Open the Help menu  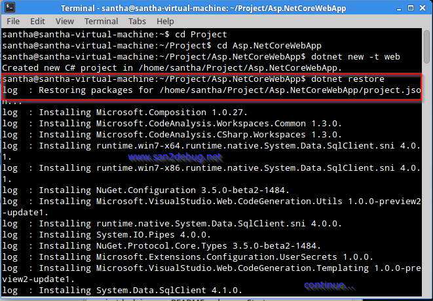(x=165, y=21)
